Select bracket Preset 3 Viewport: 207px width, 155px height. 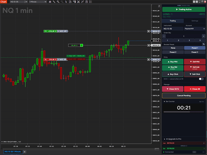(195, 52)
